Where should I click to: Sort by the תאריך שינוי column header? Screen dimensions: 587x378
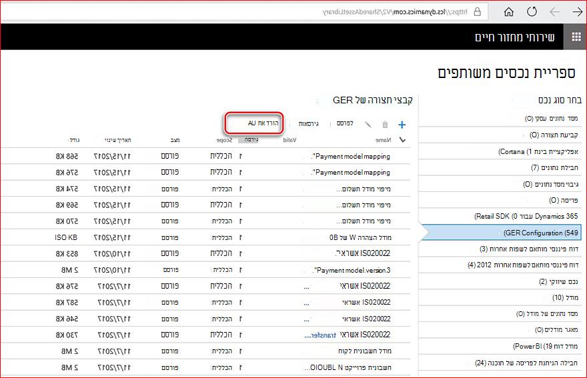pos(117,140)
